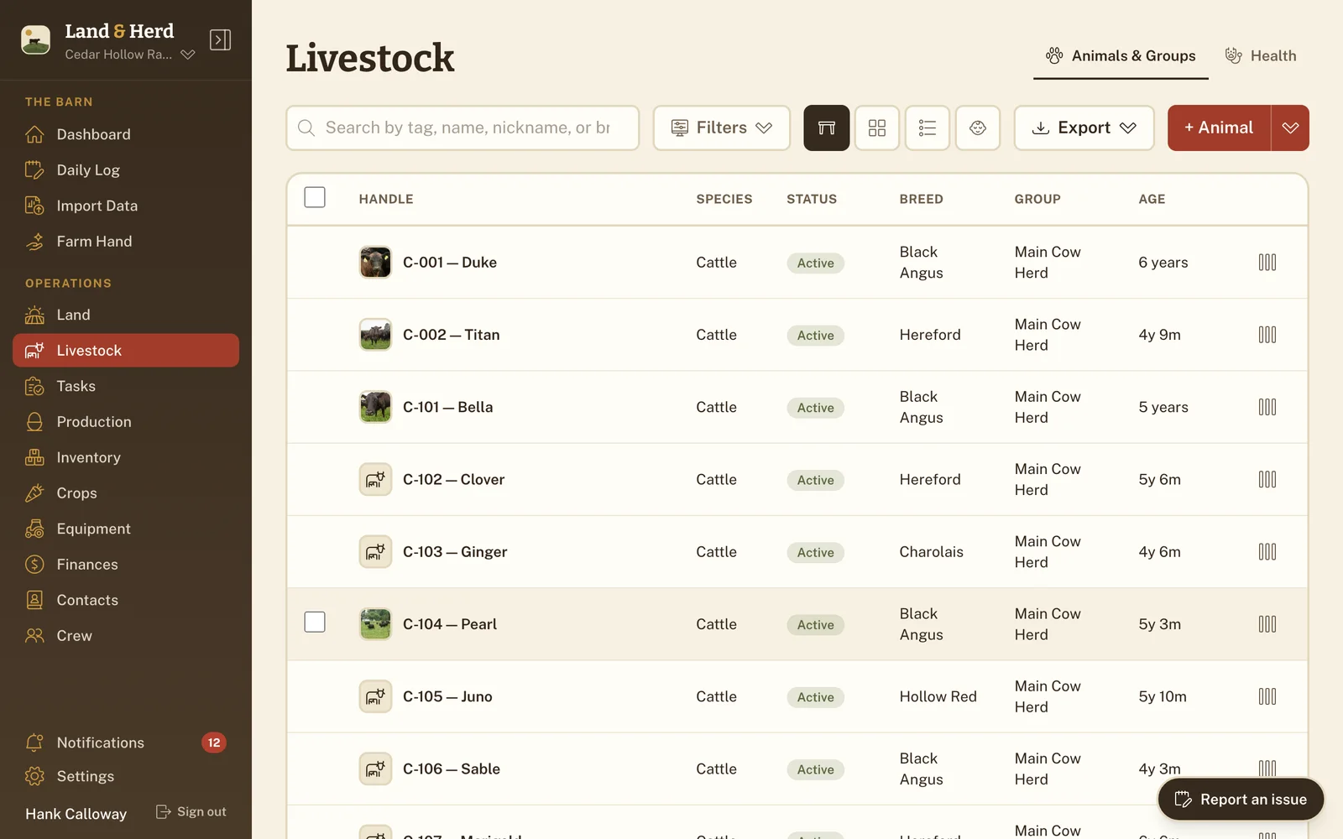The width and height of the screenshot is (1343, 839).
Task: Open Crops section
Action: (x=126, y=493)
